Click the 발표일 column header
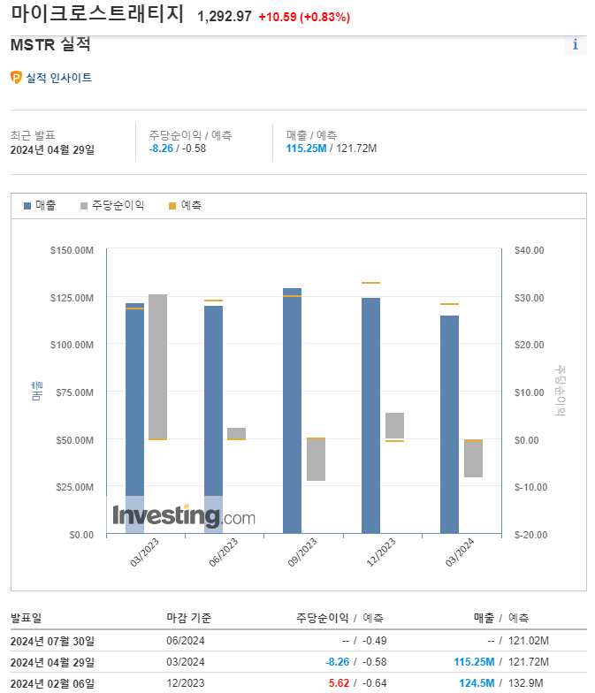Image resolution: width=595 pixels, height=693 pixels. (27, 618)
